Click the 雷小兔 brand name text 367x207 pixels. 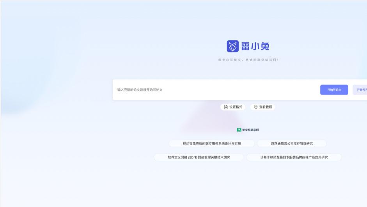coord(255,46)
